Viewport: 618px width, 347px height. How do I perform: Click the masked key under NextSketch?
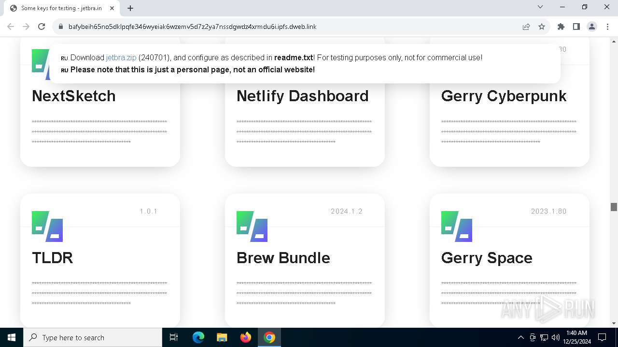click(99, 132)
